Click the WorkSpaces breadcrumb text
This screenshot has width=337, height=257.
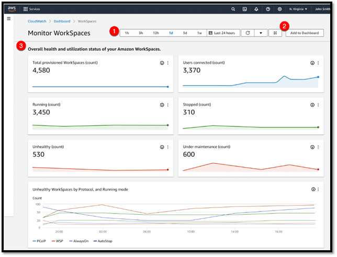(x=87, y=21)
